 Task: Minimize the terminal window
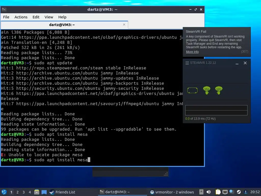point(190,9)
